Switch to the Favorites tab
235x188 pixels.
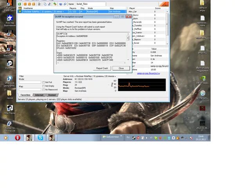25,95
